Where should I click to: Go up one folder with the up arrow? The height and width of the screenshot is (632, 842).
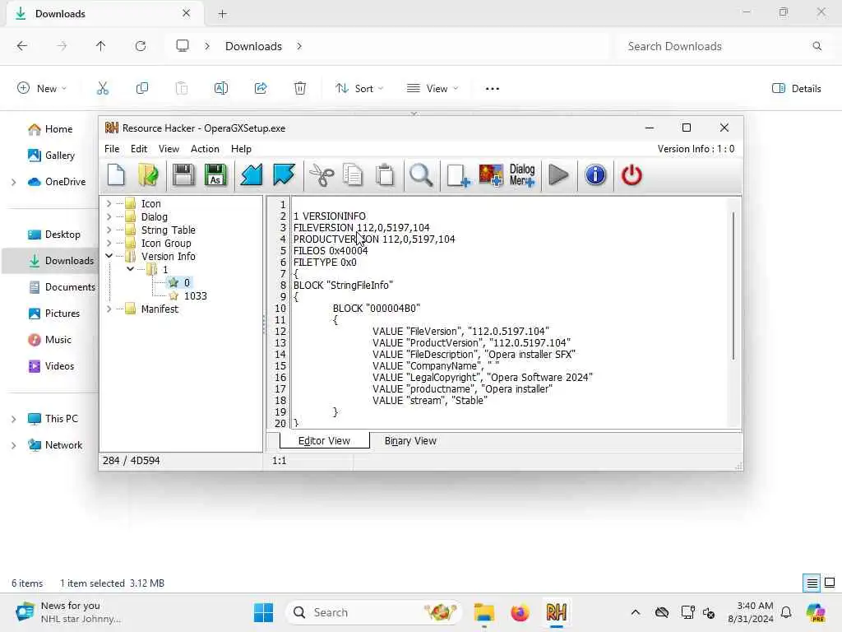[101, 46]
